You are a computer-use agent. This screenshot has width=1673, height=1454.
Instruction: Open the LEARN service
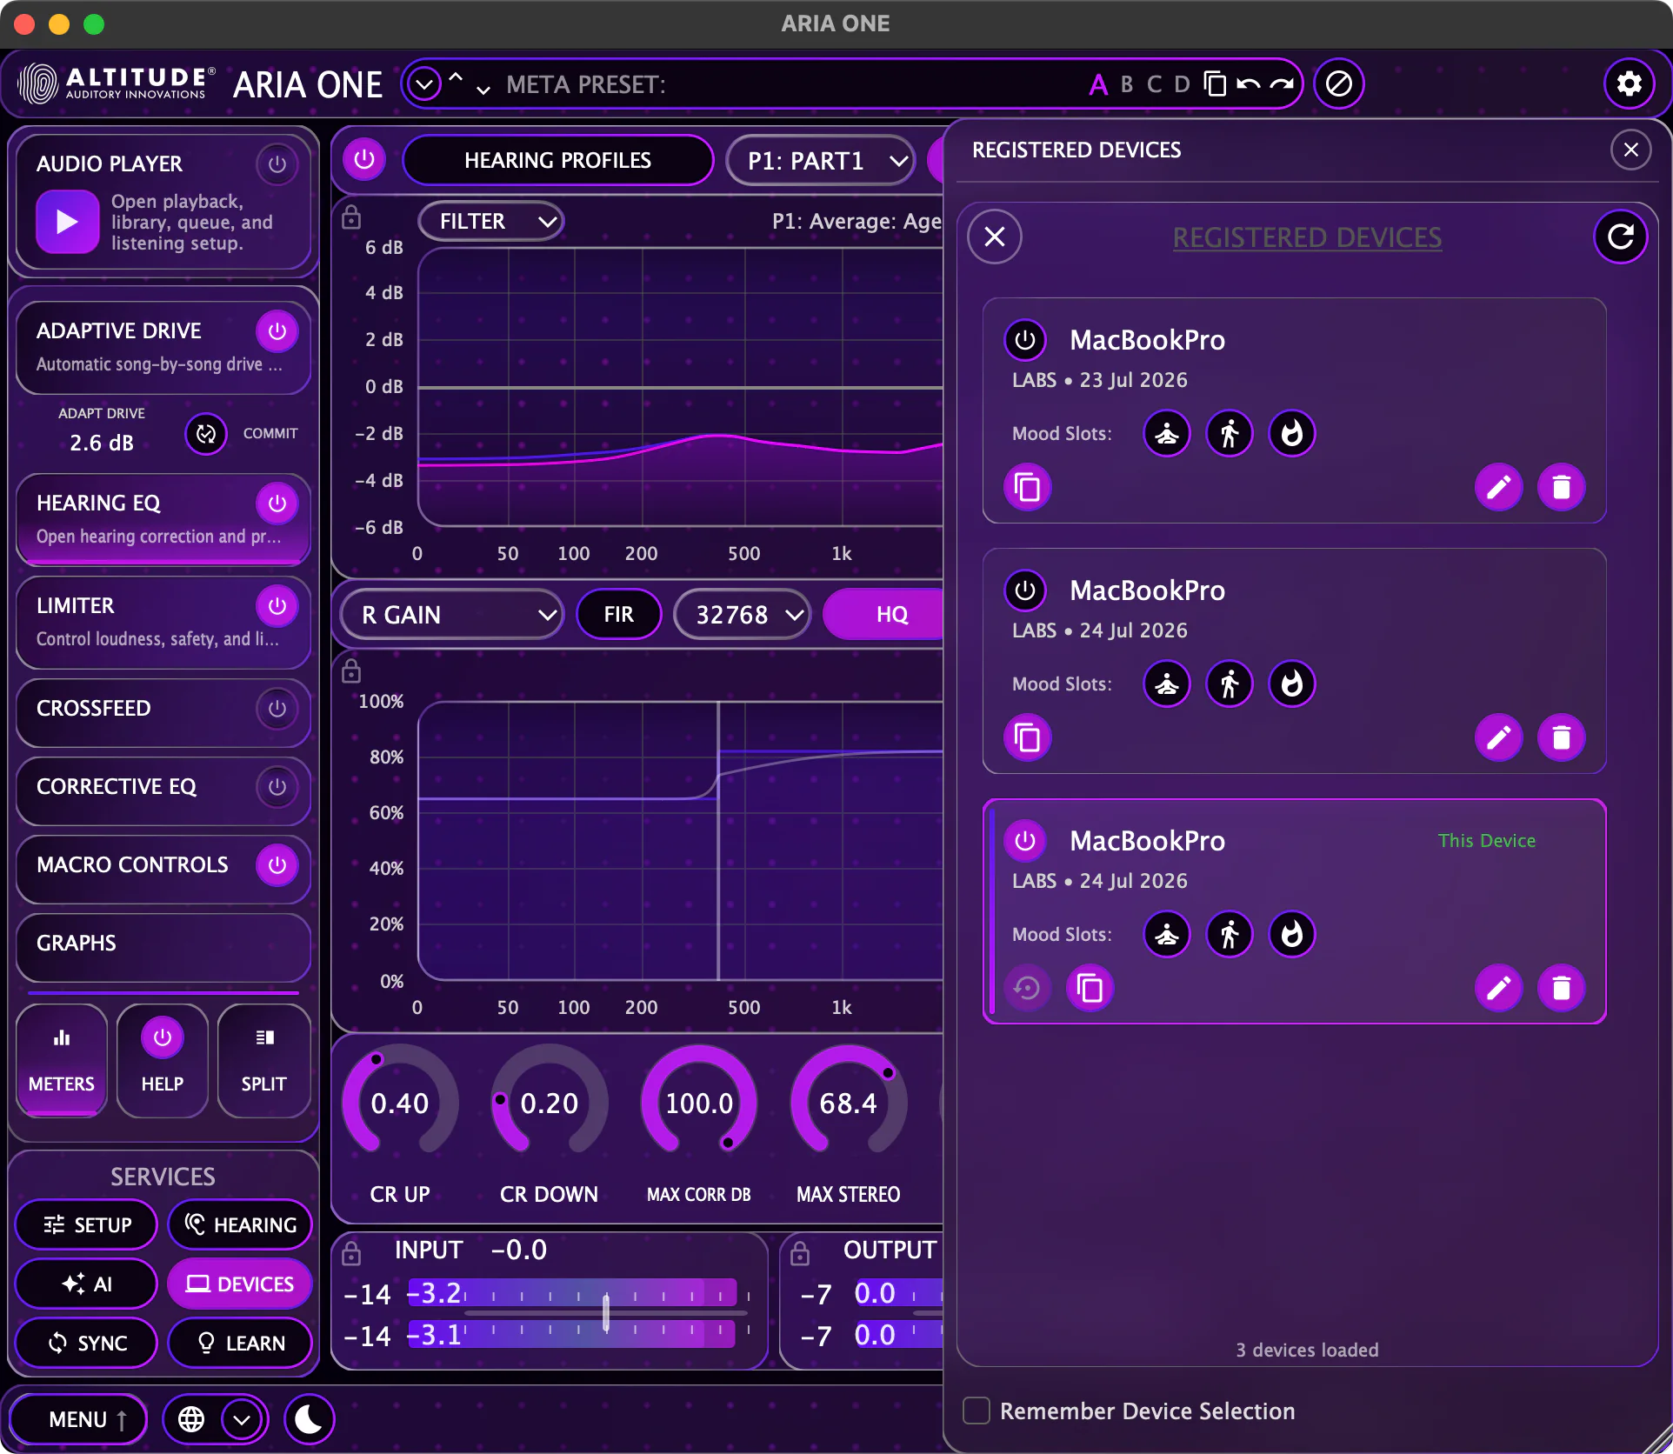pyautogui.click(x=240, y=1343)
